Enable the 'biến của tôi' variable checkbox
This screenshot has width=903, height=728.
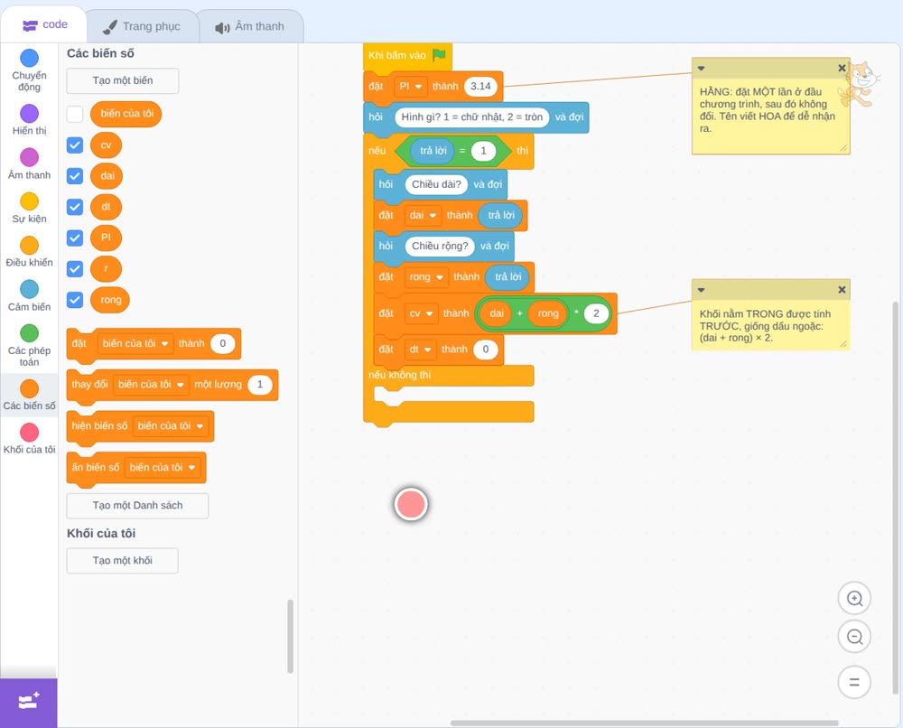[75, 114]
